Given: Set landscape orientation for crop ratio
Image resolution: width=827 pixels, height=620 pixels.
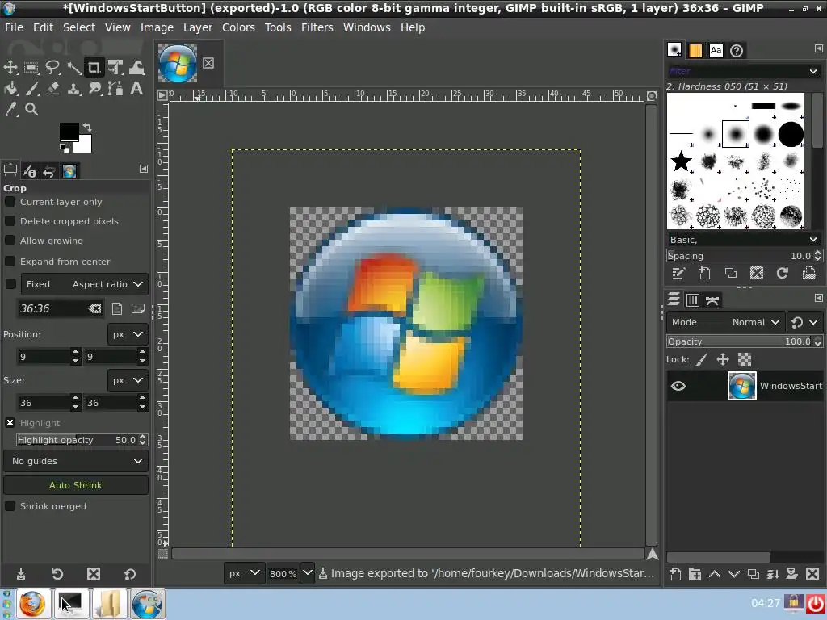Looking at the screenshot, I should pos(137,308).
